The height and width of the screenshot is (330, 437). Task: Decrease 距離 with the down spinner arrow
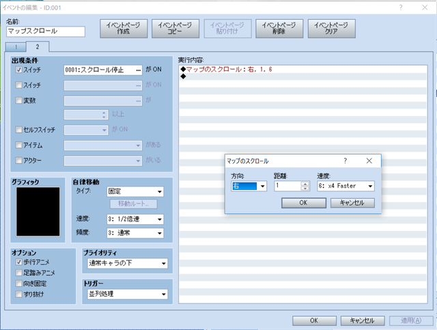tap(305, 189)
